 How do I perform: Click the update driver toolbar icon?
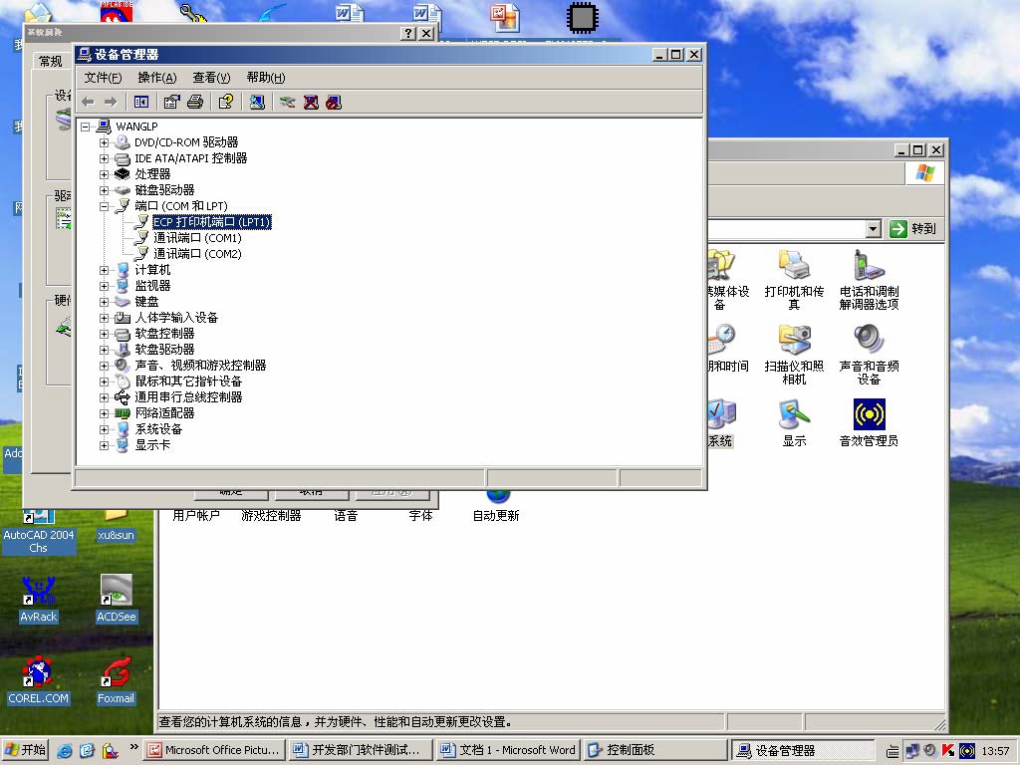tap(288, 103)
